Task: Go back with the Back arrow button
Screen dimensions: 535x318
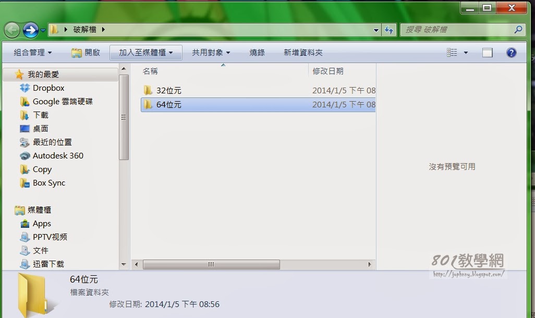Action: (12, 30)
